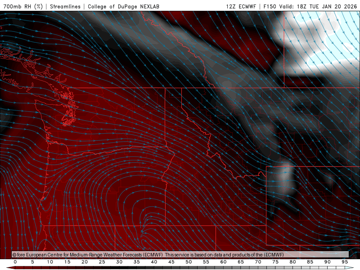Click "Valid: 18Z TUE JAN 20 2026" text
The height and width of the screenshot is (270, 360).
click(x=318, y=6)
